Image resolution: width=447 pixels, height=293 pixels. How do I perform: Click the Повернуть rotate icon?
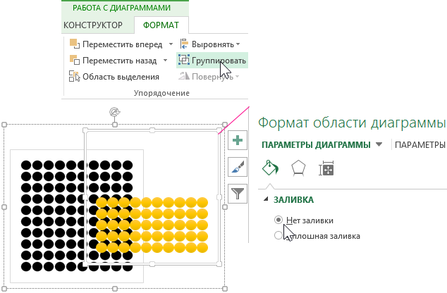tap(184, 76)
